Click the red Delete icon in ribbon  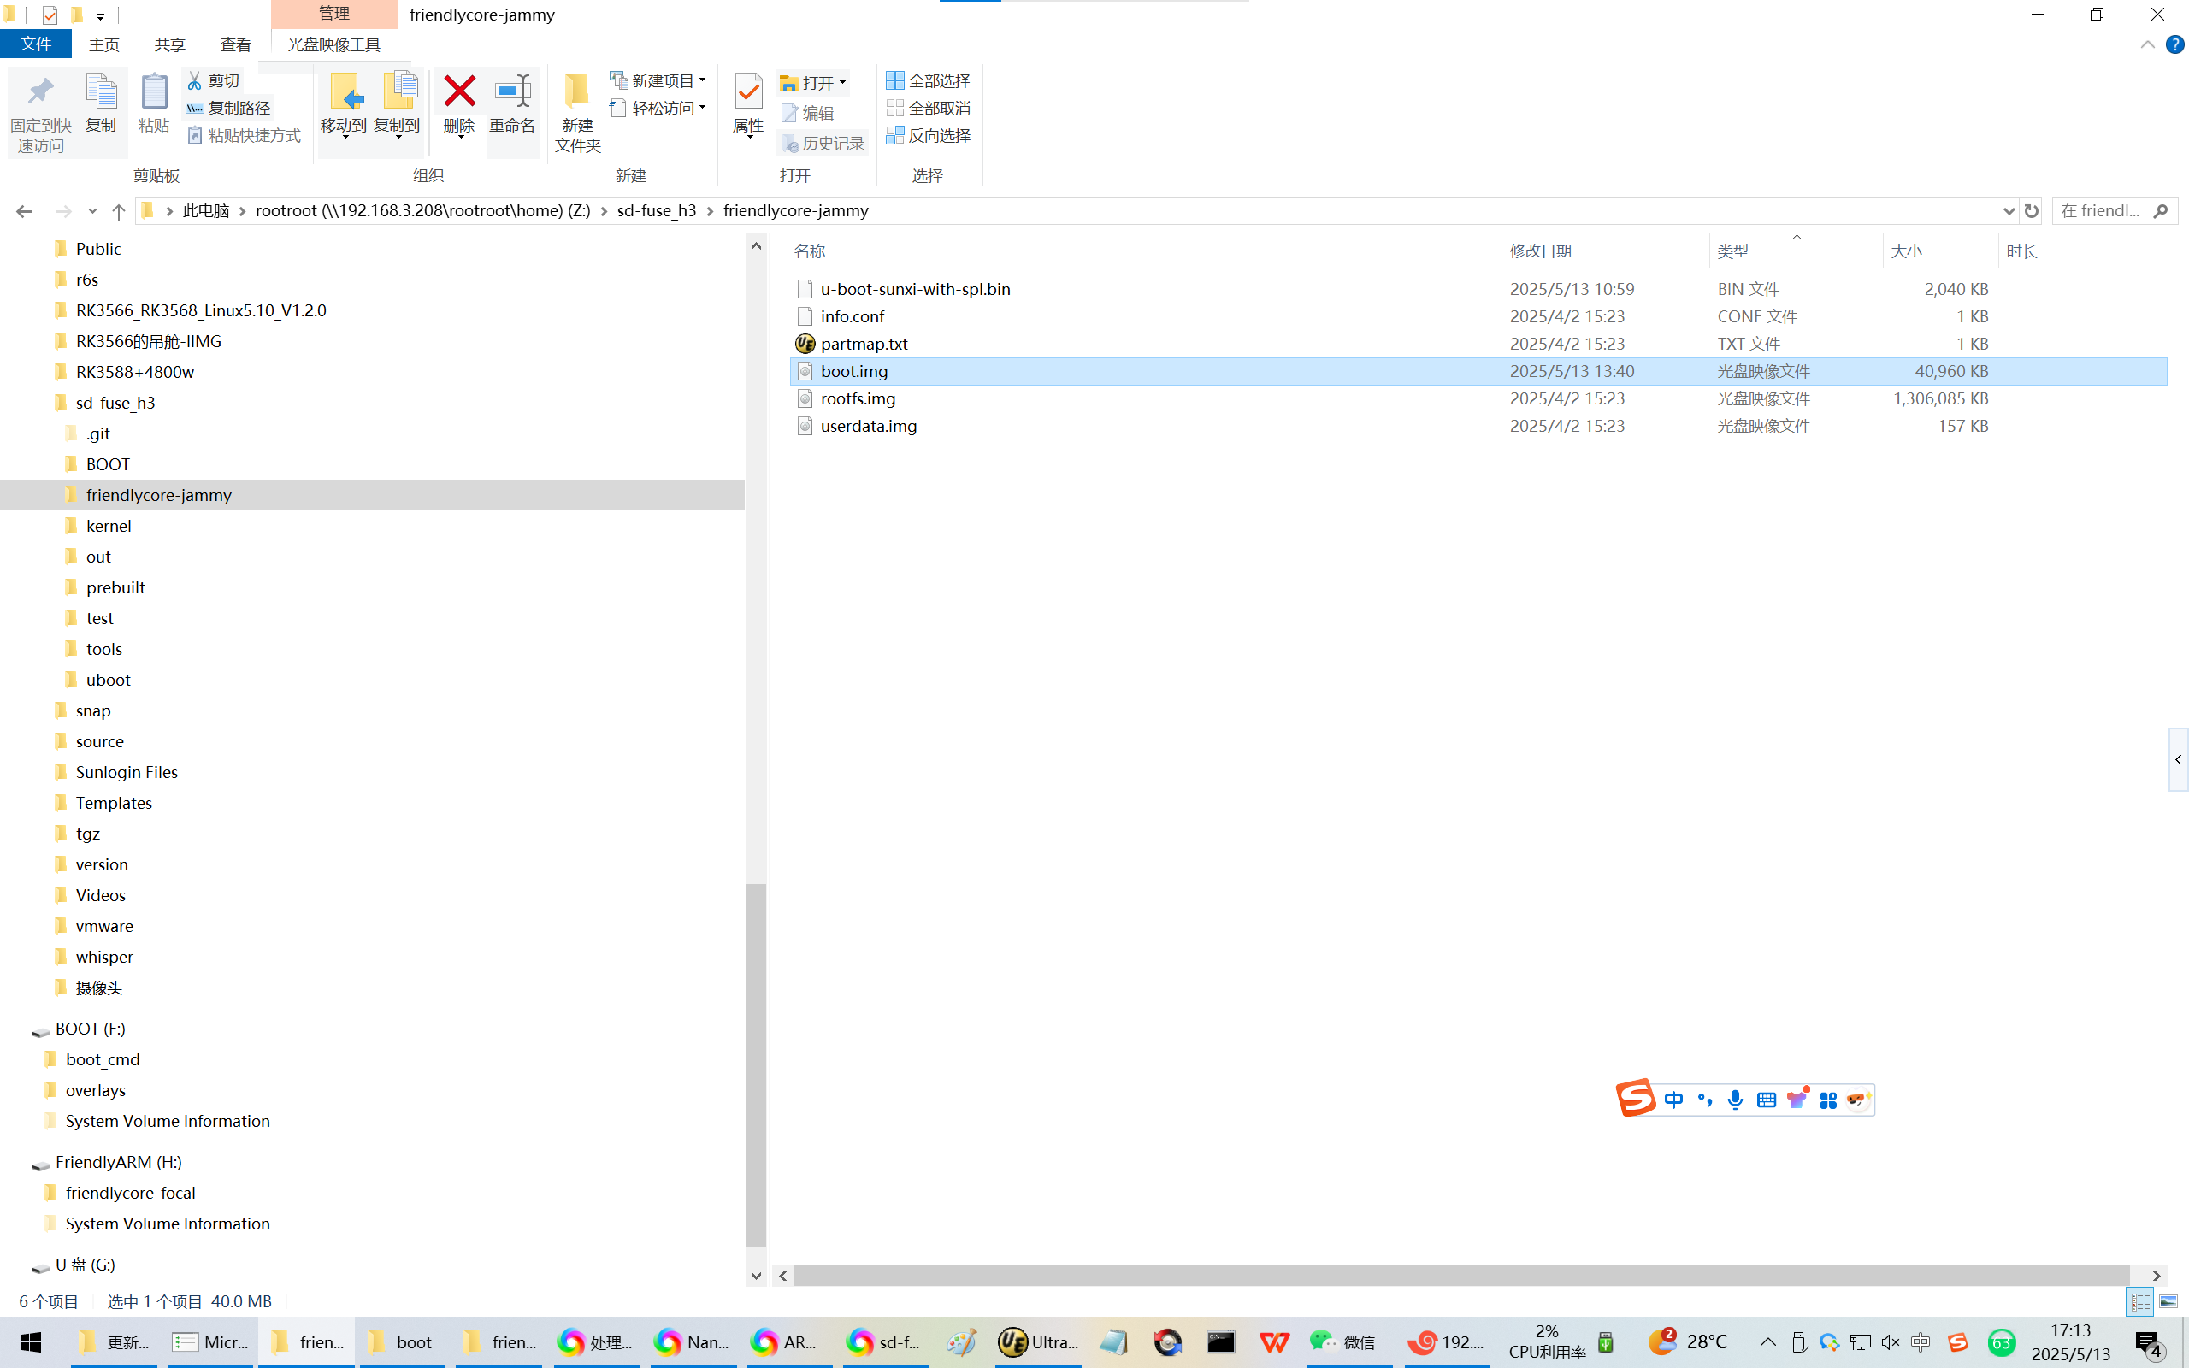click(458, 91)
